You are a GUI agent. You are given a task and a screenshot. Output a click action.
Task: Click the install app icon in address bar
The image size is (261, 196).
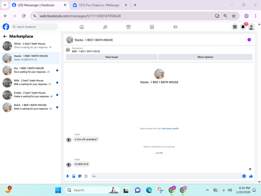(x=217, y=16)
